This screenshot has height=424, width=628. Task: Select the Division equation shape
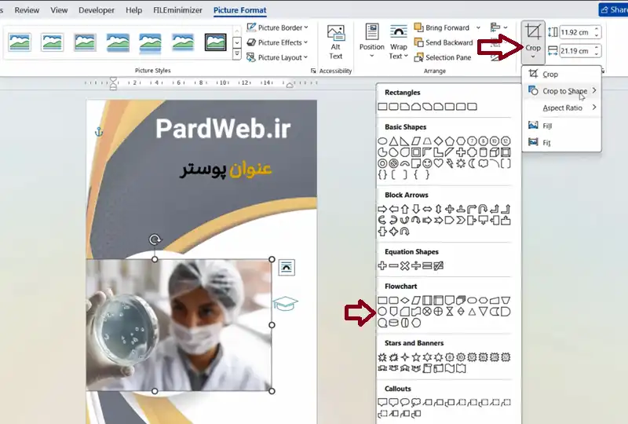click(x=416, y=265)
